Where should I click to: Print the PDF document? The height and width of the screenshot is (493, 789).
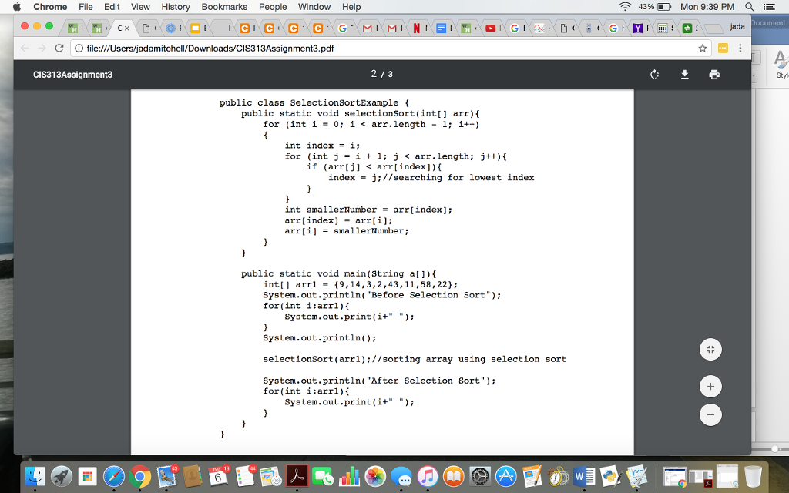[x=714, y=75]
